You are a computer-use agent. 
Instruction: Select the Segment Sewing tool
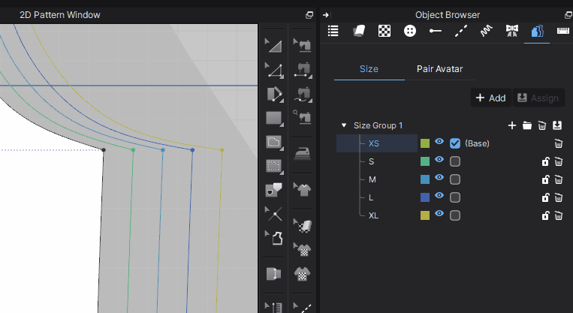coord(303,70)
